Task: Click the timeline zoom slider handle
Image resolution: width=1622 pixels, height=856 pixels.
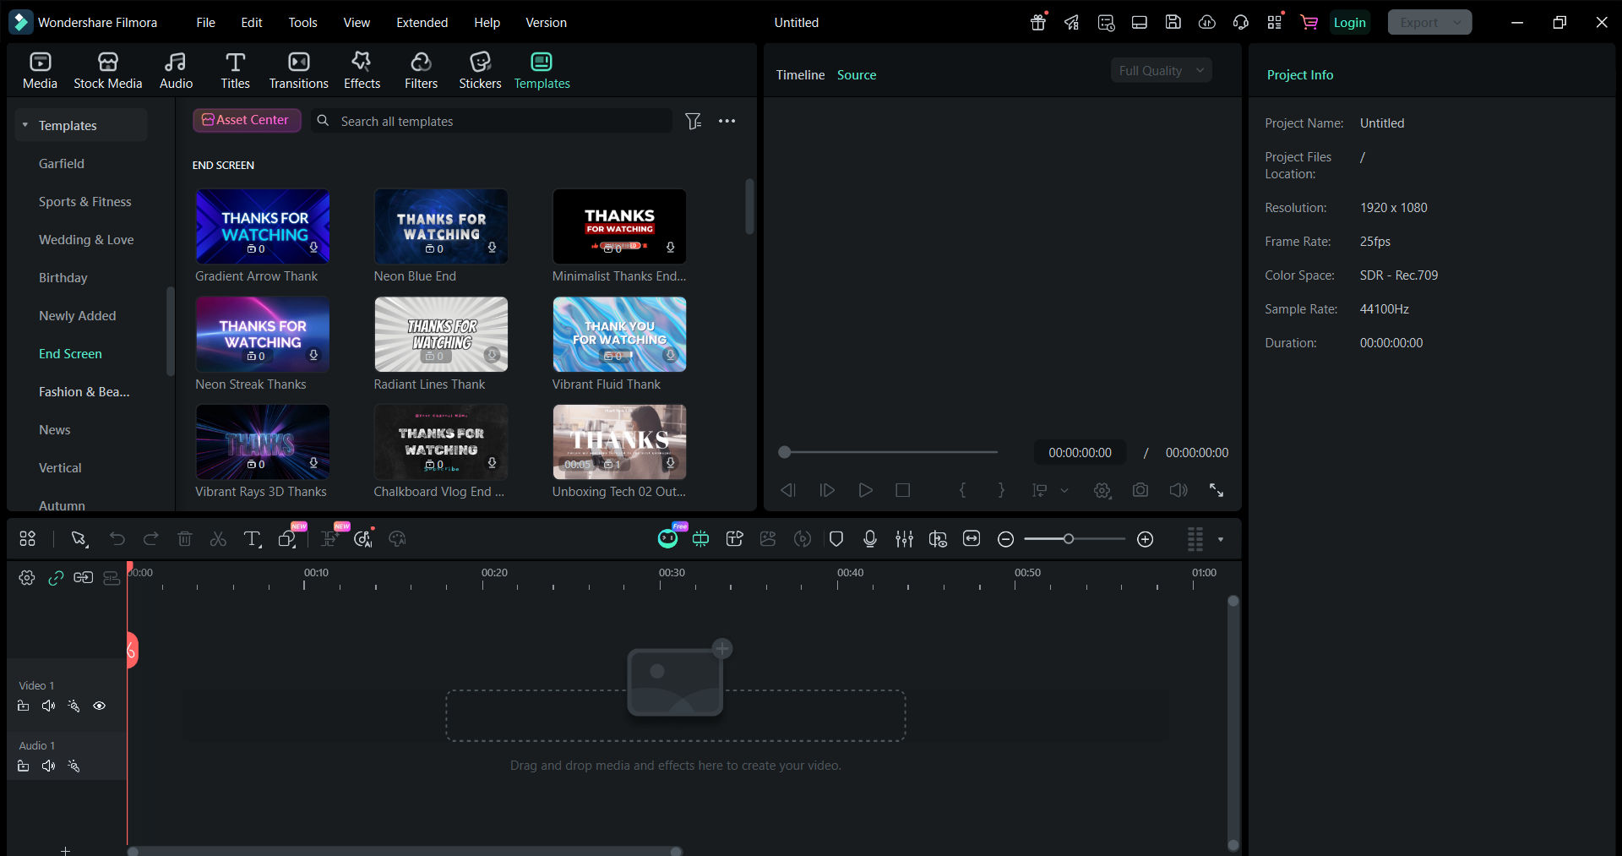Action: point(1069,538)
